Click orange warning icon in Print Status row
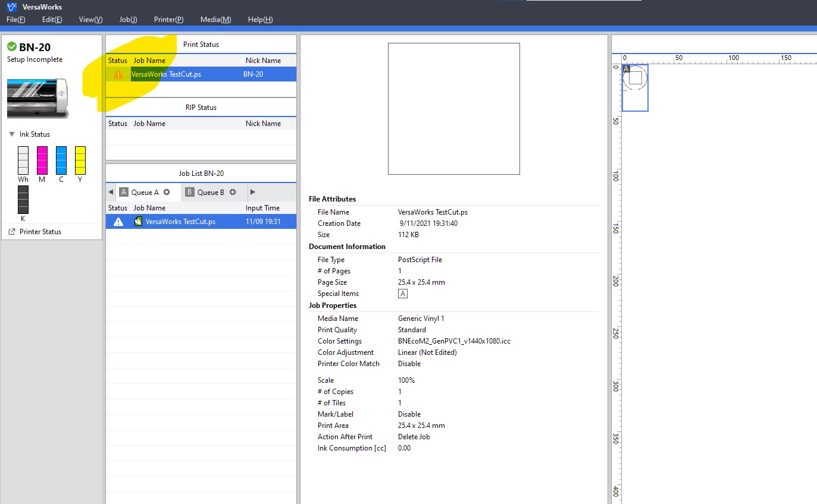 (x=118, y=75)
